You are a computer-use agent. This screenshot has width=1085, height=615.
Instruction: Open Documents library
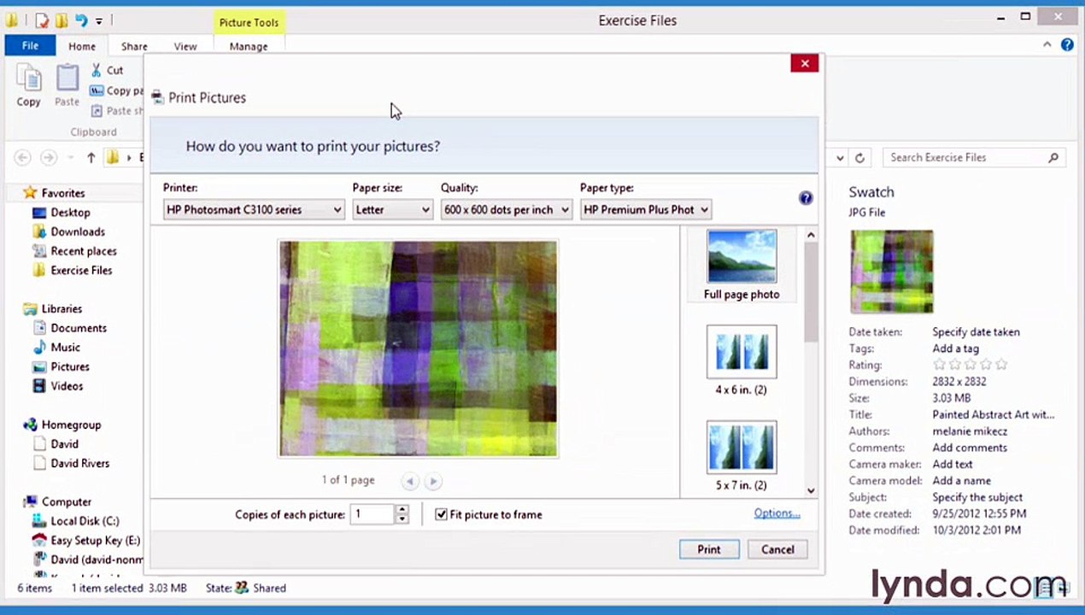tap(79, 328)
